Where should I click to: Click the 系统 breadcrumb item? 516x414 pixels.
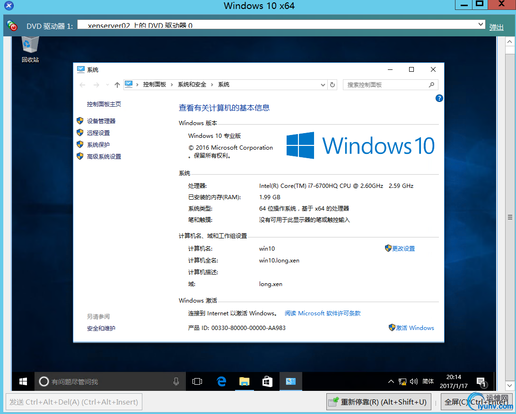point(223,84)
